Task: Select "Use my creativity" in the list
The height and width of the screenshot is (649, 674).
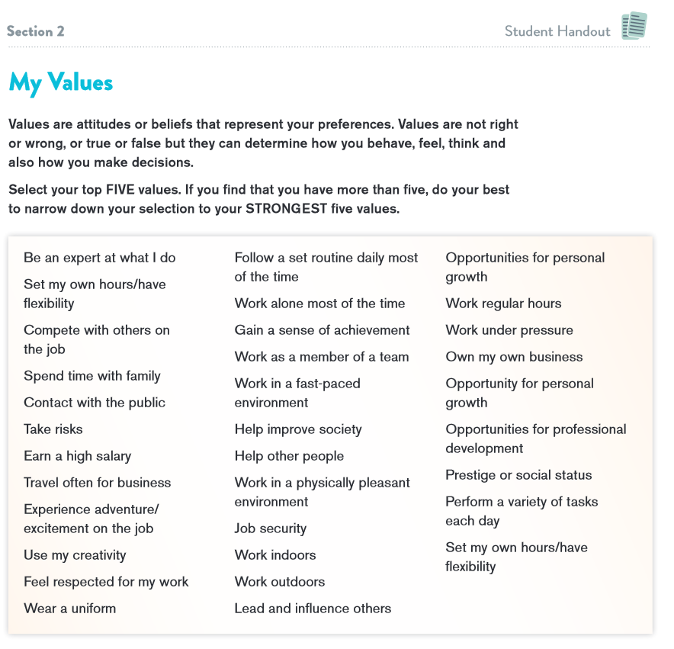Action: (x=75, y=555)
